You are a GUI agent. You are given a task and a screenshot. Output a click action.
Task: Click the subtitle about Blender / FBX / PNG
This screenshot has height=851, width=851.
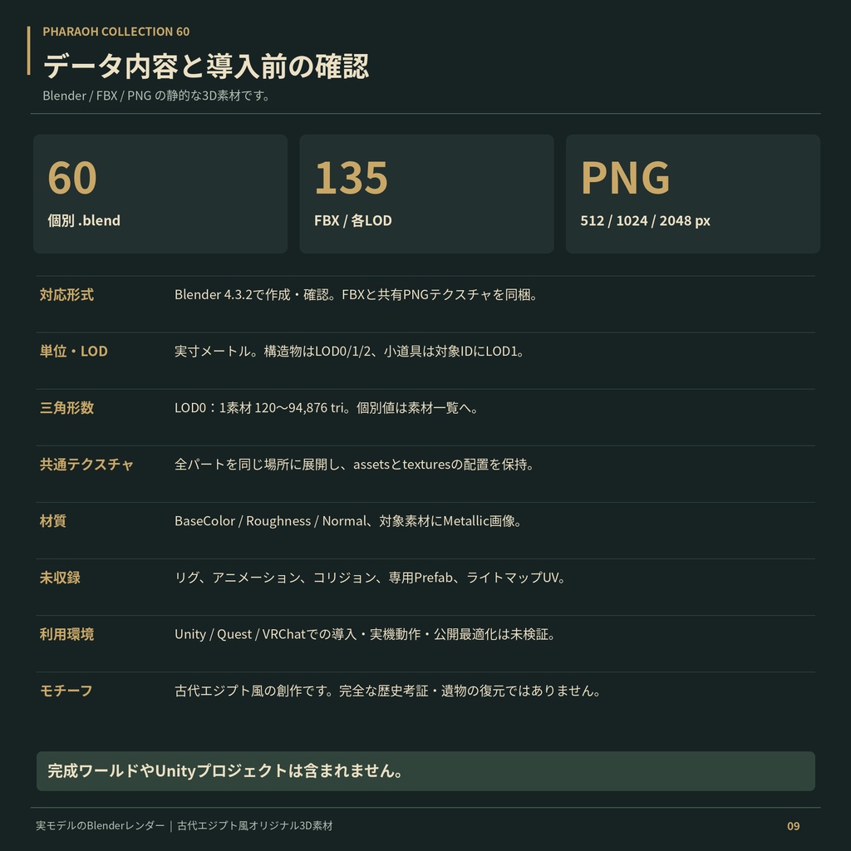156,96
